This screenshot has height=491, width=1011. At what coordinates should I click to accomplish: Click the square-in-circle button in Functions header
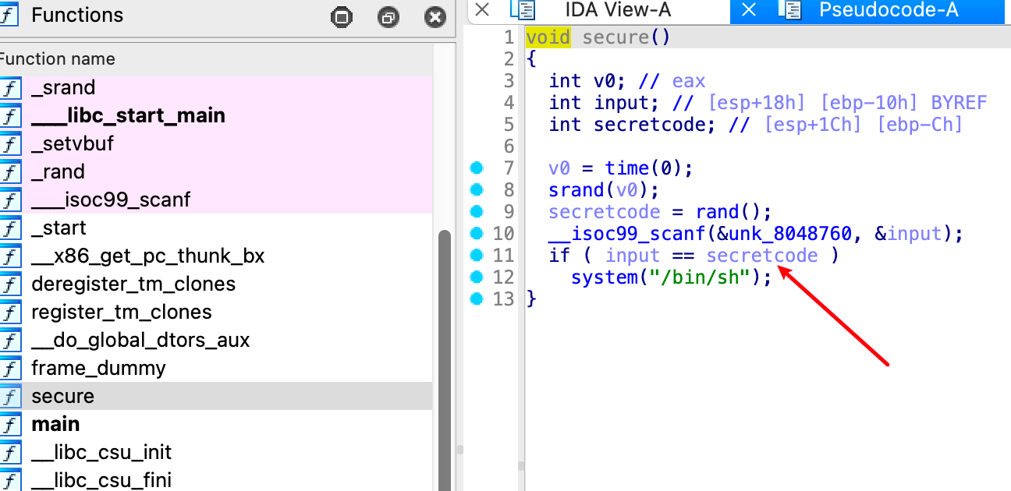[x=342, y=17]
